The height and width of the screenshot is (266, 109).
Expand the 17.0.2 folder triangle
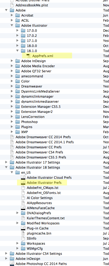(x=17, y=36)
